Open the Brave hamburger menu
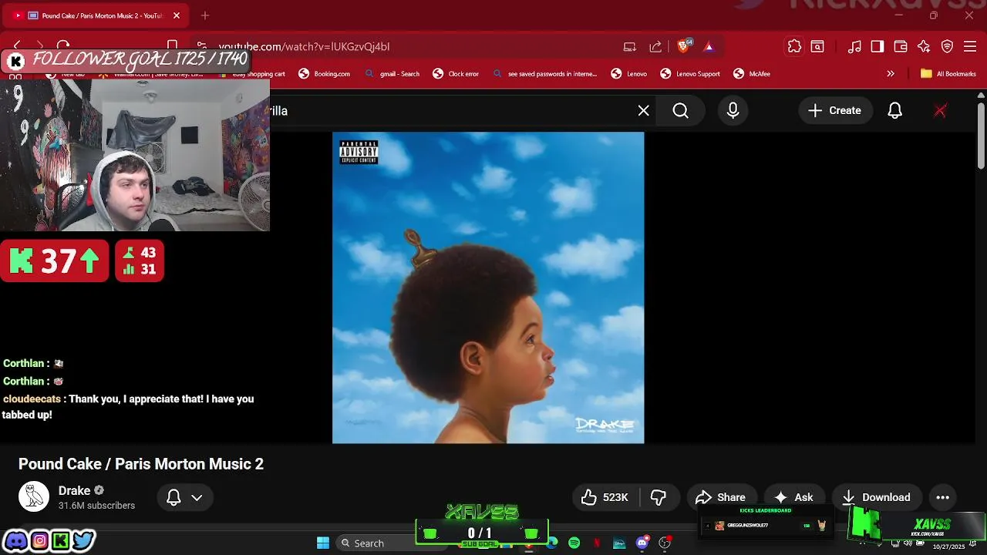This screenshot has height=555, width=987. click(x=970, y=47)
